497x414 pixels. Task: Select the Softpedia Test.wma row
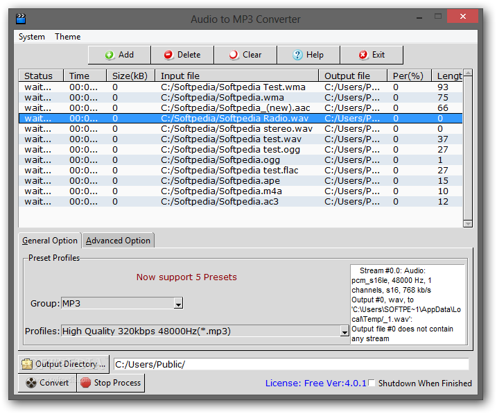[x=241, y=87]
